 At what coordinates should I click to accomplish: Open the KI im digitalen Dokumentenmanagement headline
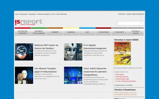95,47
